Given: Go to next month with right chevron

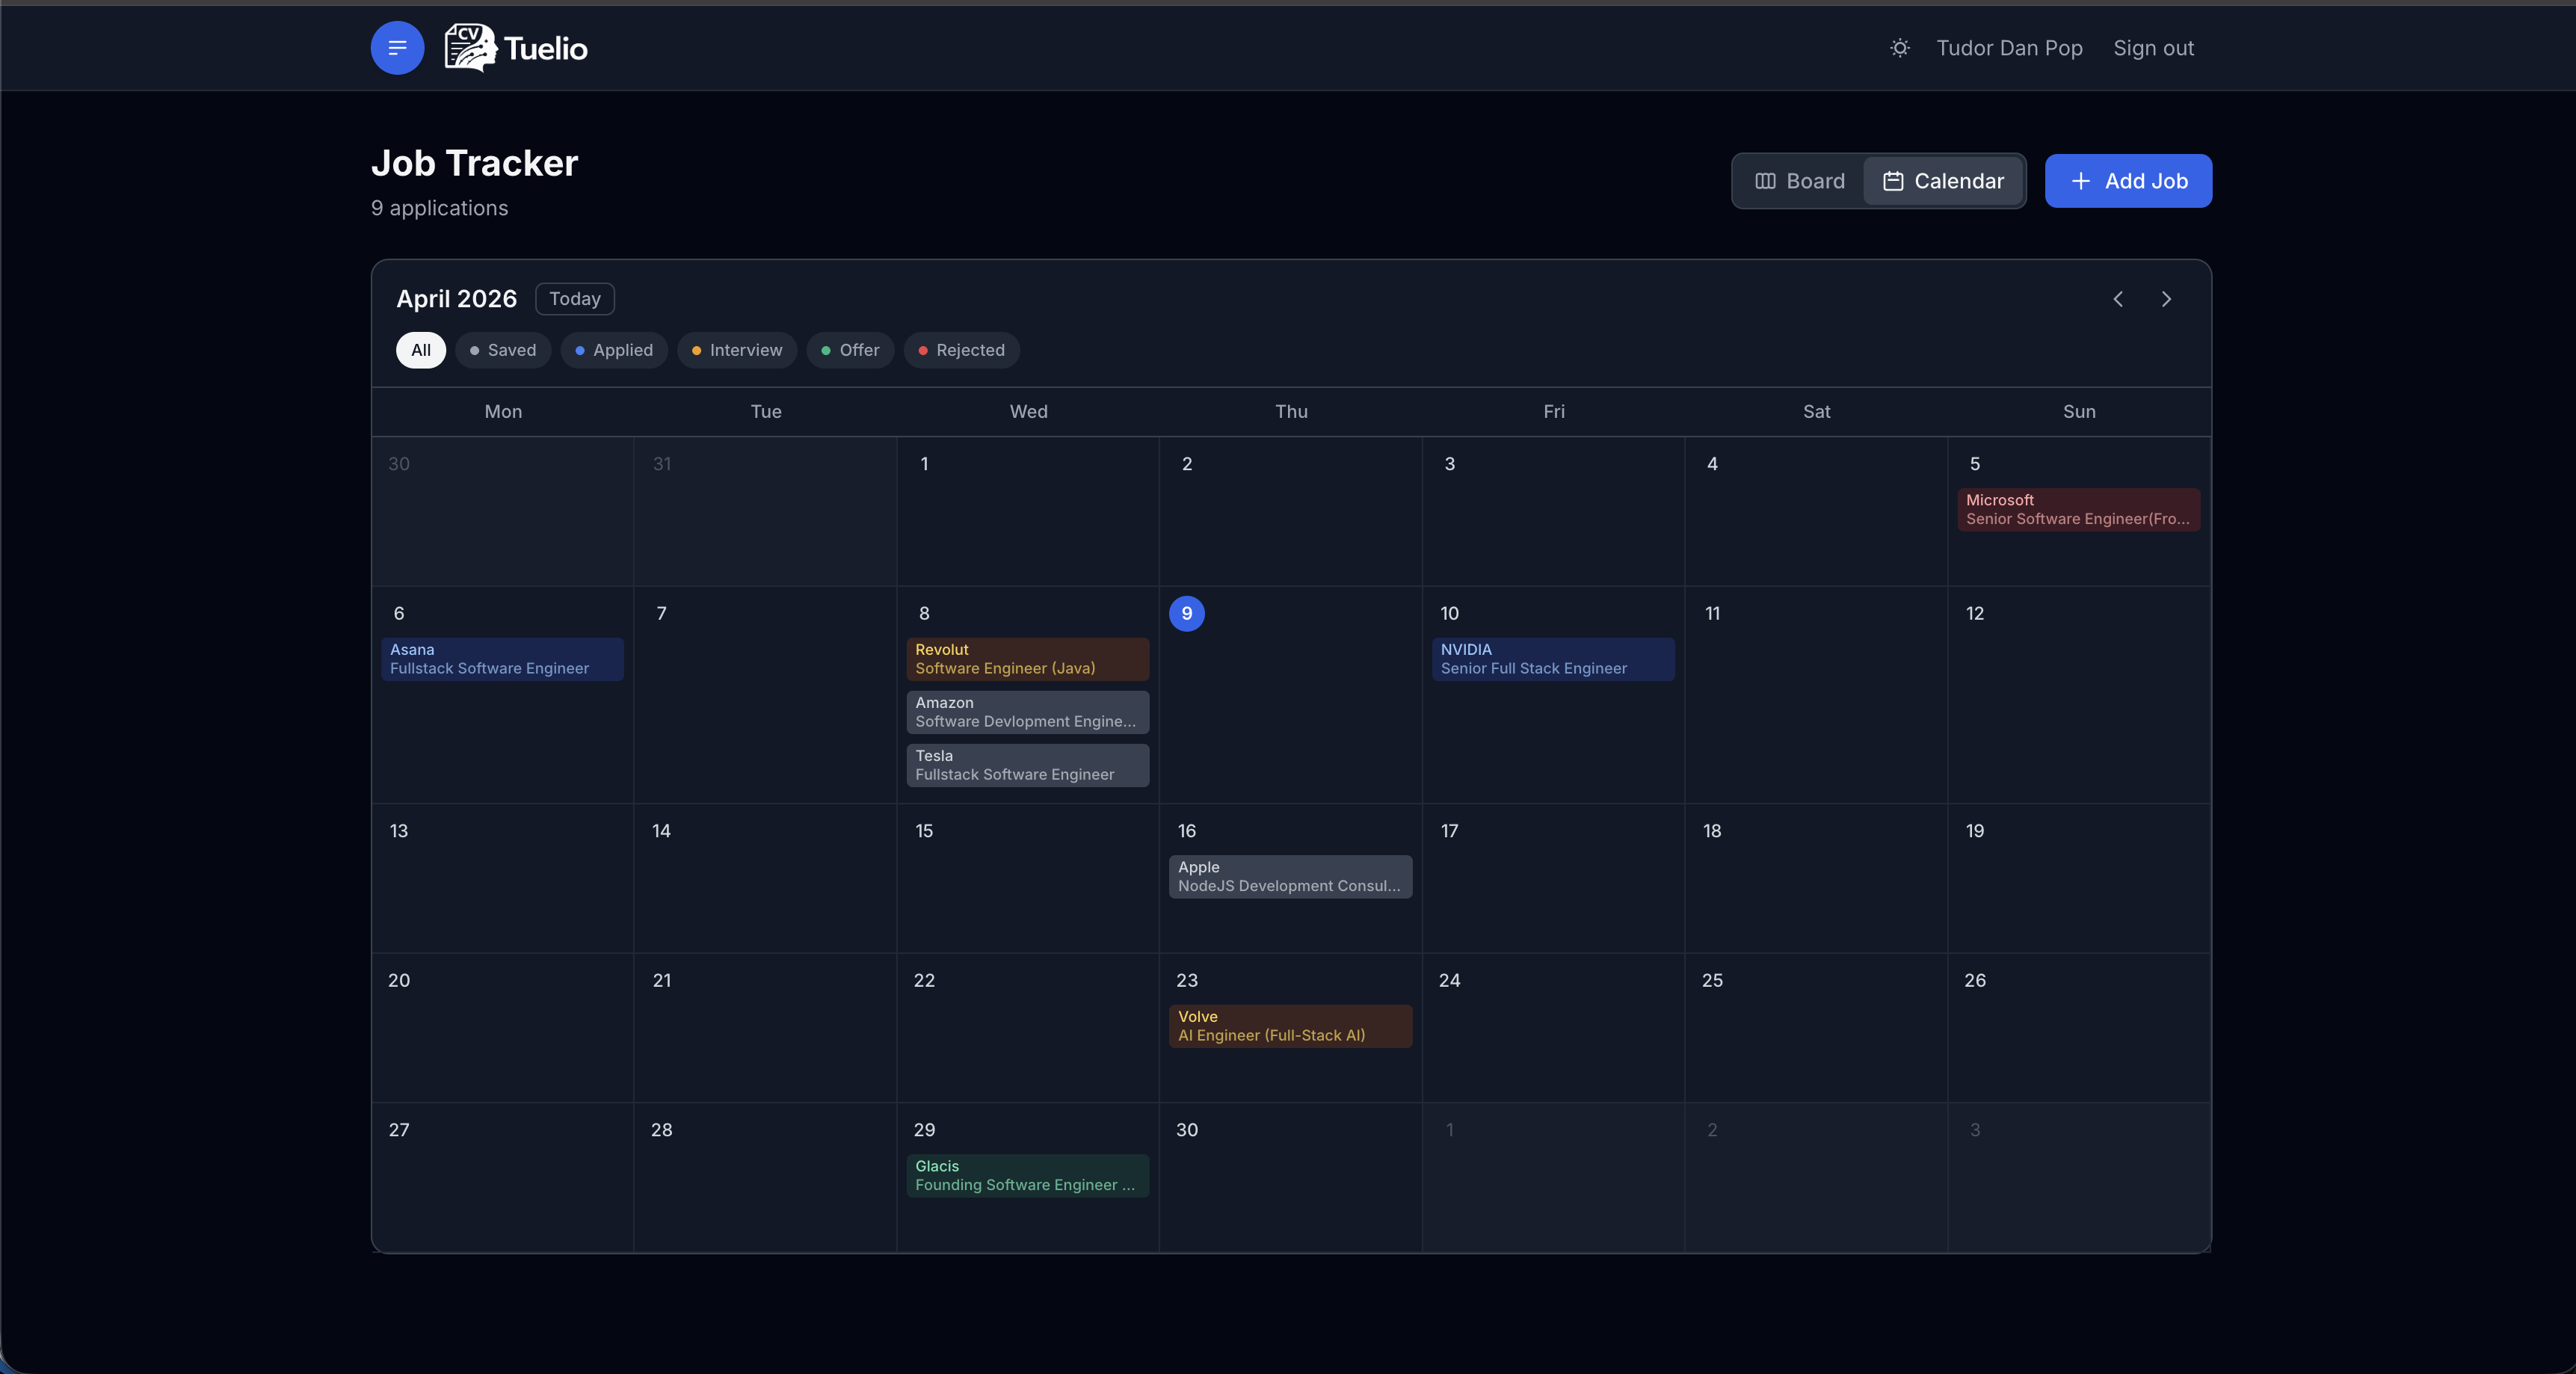Looking at the screenshot, I should [x=2166, y=299].
